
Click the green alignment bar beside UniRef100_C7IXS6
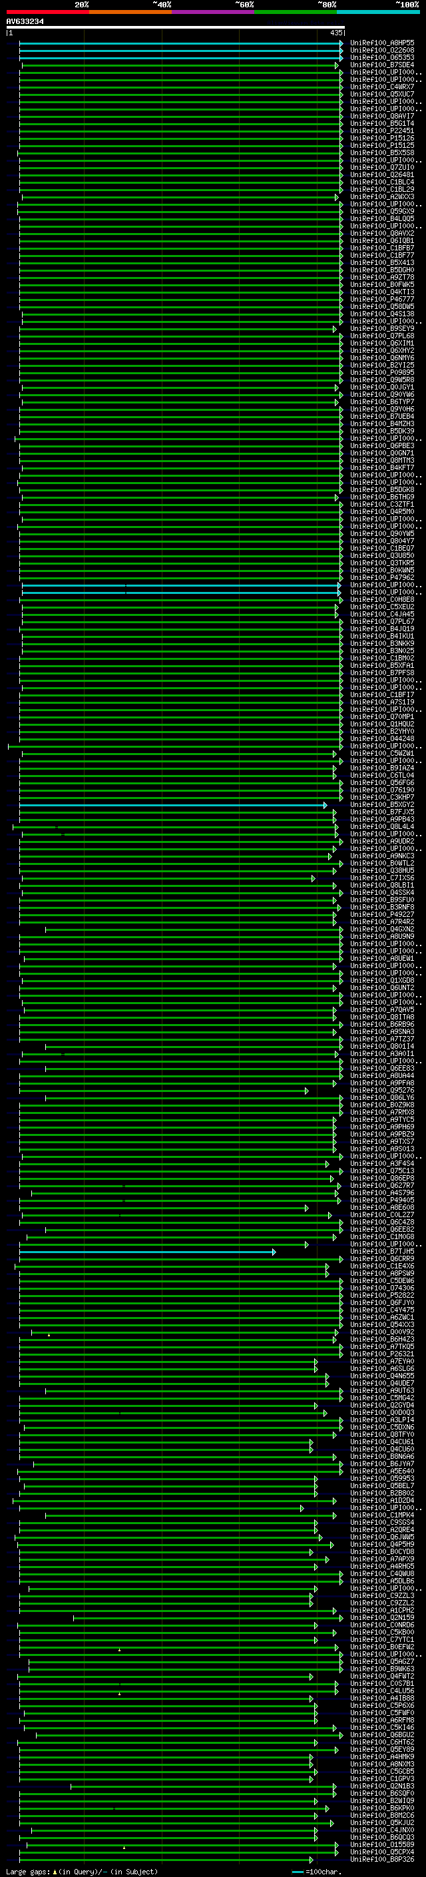coord(168,878)
